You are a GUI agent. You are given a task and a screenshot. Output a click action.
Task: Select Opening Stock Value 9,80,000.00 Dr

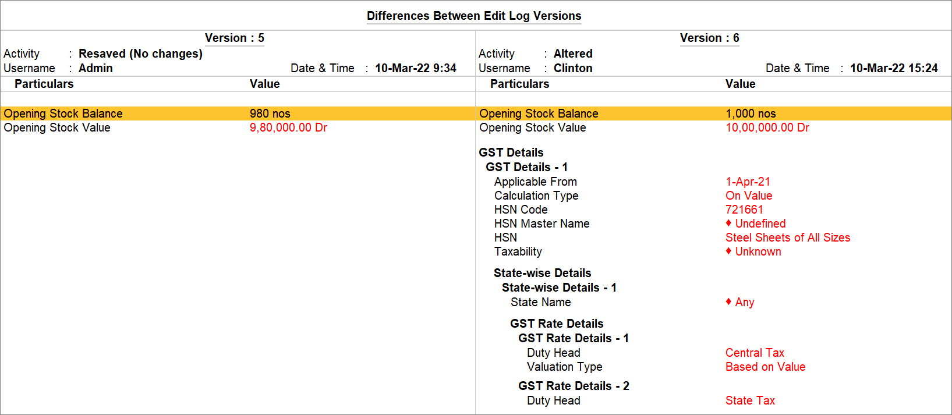288,127
